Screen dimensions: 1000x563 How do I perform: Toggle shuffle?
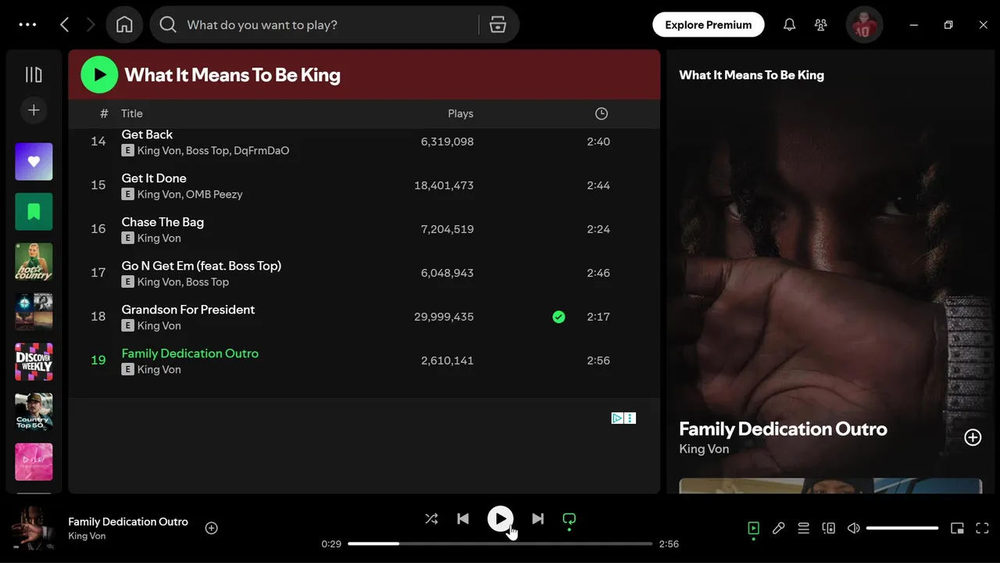coord(431,518)
